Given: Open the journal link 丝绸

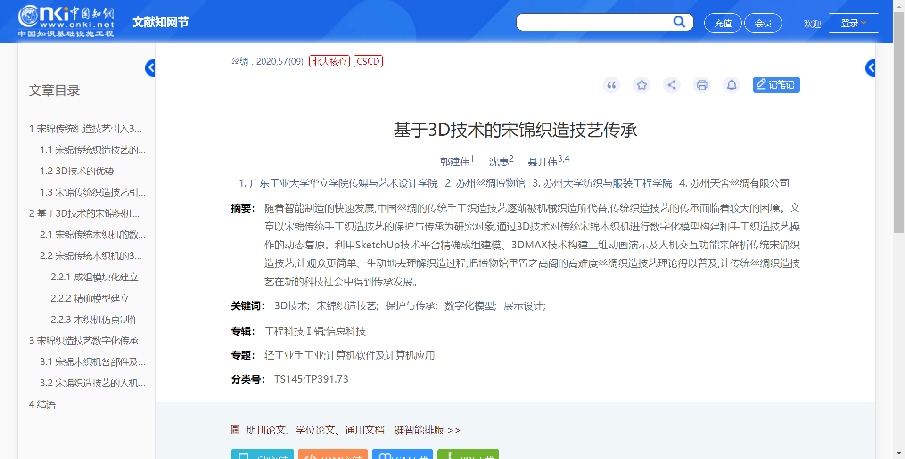Looking at the screenshot, I should point(239,61).
